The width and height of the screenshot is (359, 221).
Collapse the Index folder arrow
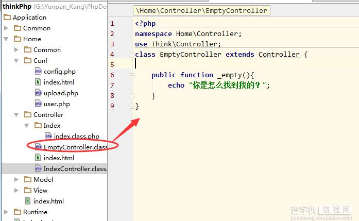tap(27, 126)
